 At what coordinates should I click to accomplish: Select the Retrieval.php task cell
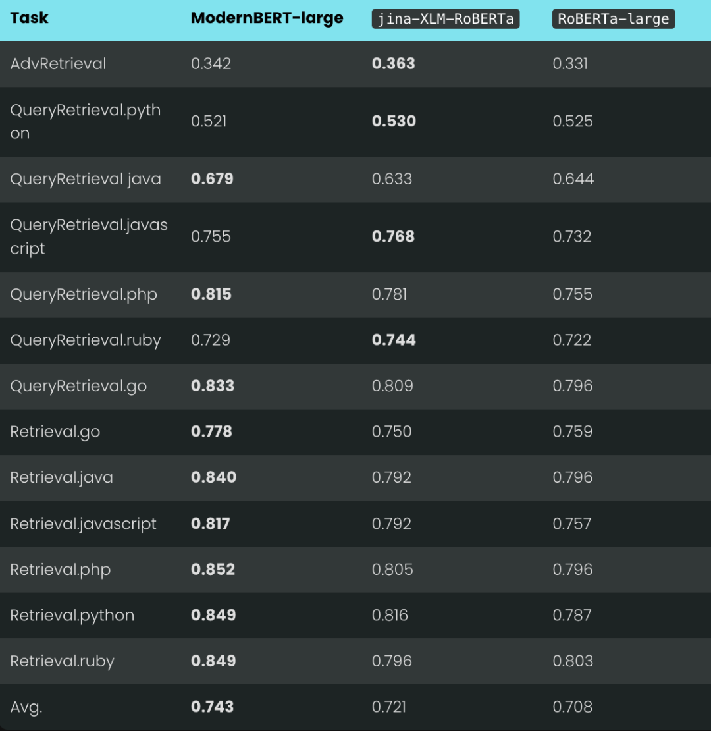(x=60, y=570)
